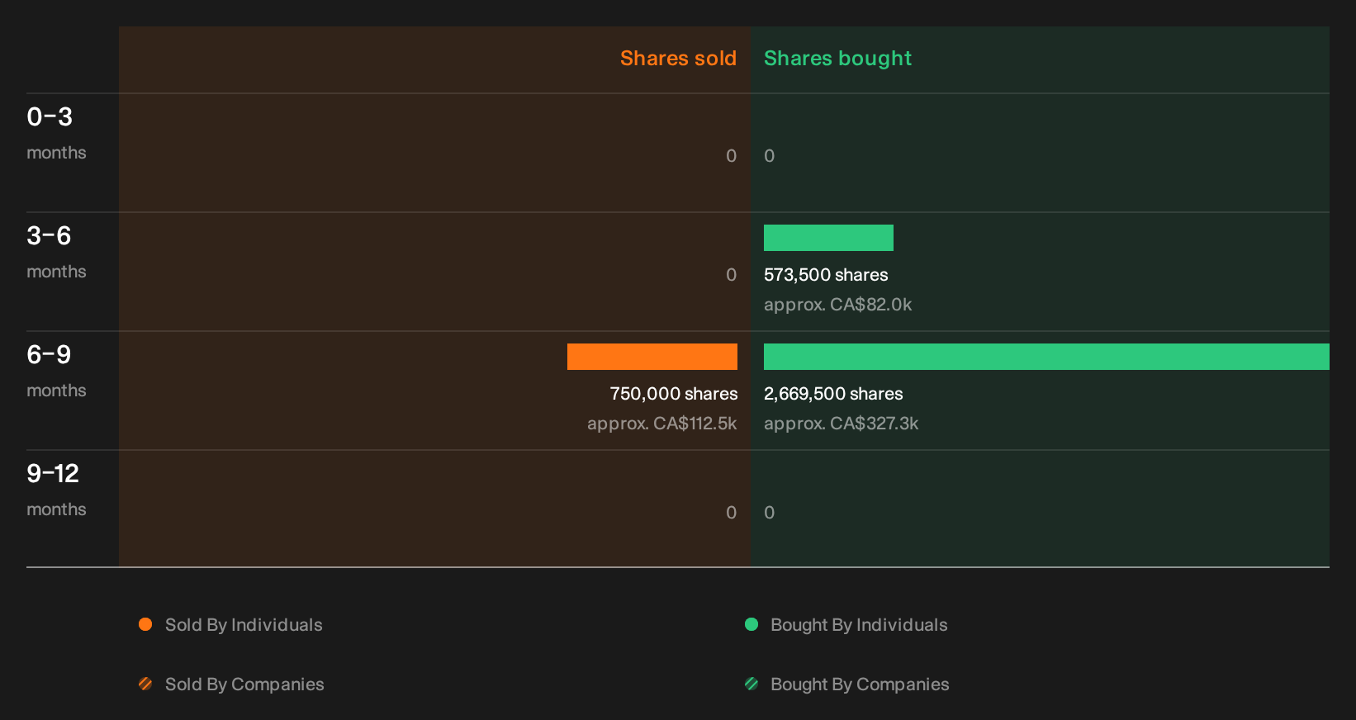Click the green Bought By Individuals legend dot
This screenshot has height=720, width=1356.
(751, 624)
